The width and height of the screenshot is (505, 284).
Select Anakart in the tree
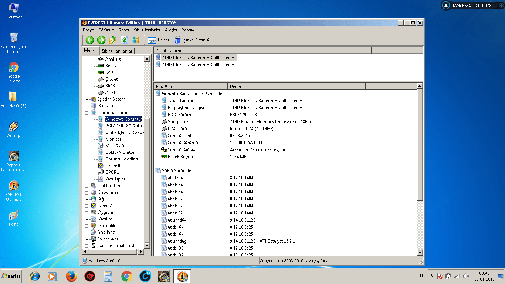[x=113, y=59]
